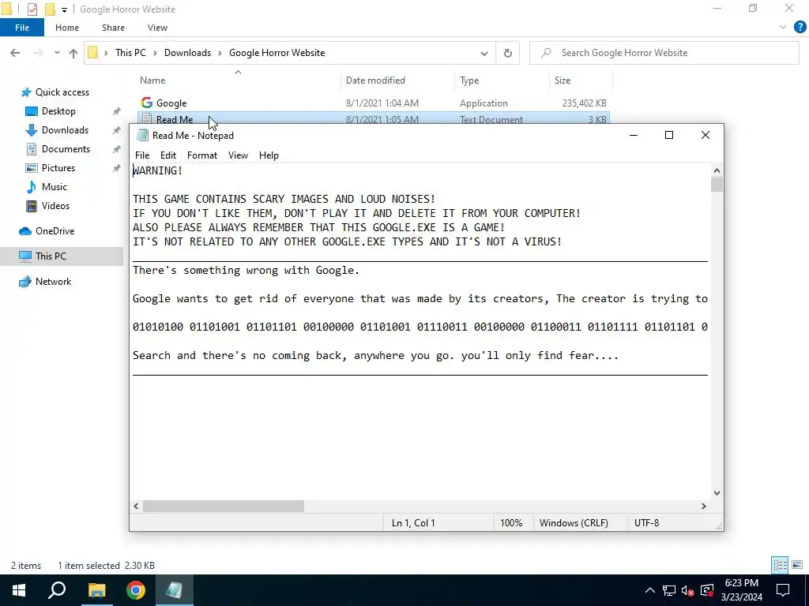Expand This PC breadcrumb arrow
The height and width of the screenshot is (606, 809).
[x=155, y=53]
